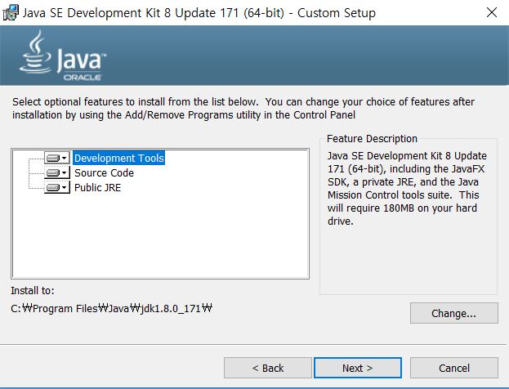Click the Java Oracle logo
Viewport: 509px width, 389px height.
point(63,56)
